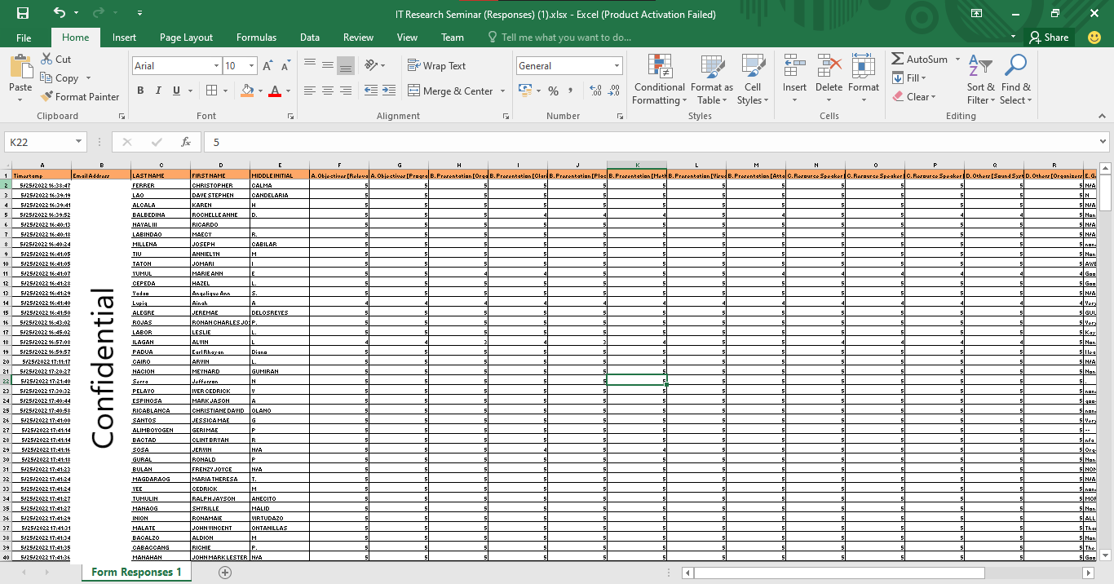Viewport: 1114px width, 584px height.
Task: Toggle Wrap Text for cells
Action: 436,66
